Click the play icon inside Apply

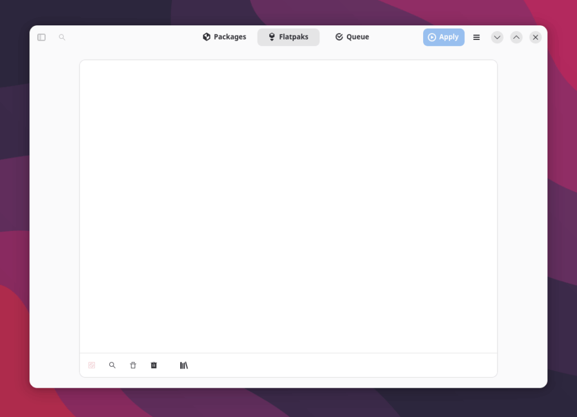pyautogui.click(x=432, y=37)
